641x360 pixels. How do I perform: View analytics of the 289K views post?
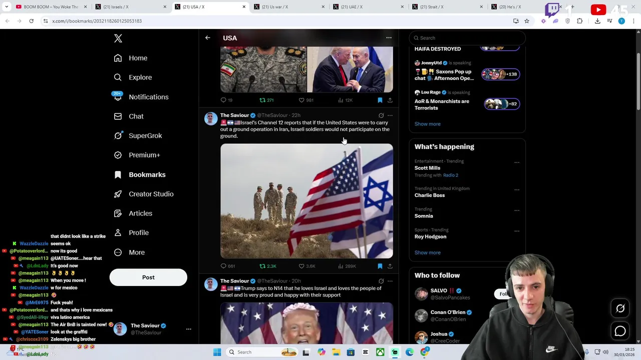347,266
